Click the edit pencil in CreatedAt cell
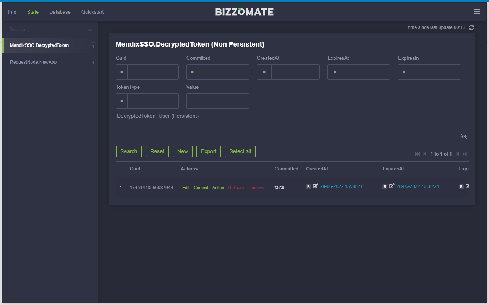Viewport: 489px width, 305px height. point(315,186)
